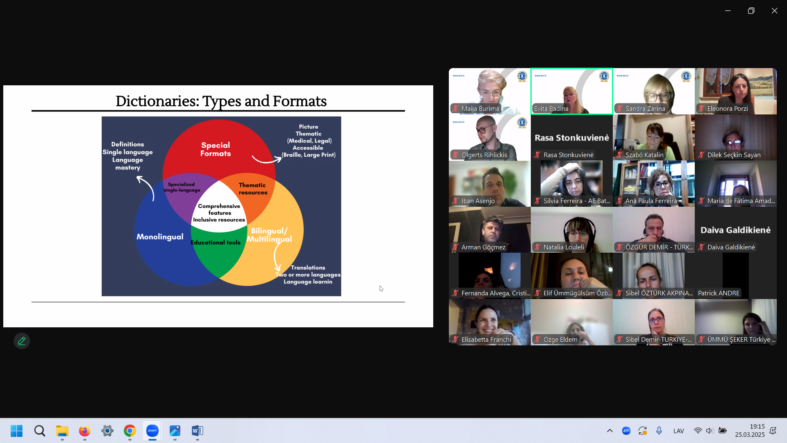Image resolution: width=787 pixels, height=443 pixels.
Task: Open Google Chrome from taskbar
Action: coord(130,431)
